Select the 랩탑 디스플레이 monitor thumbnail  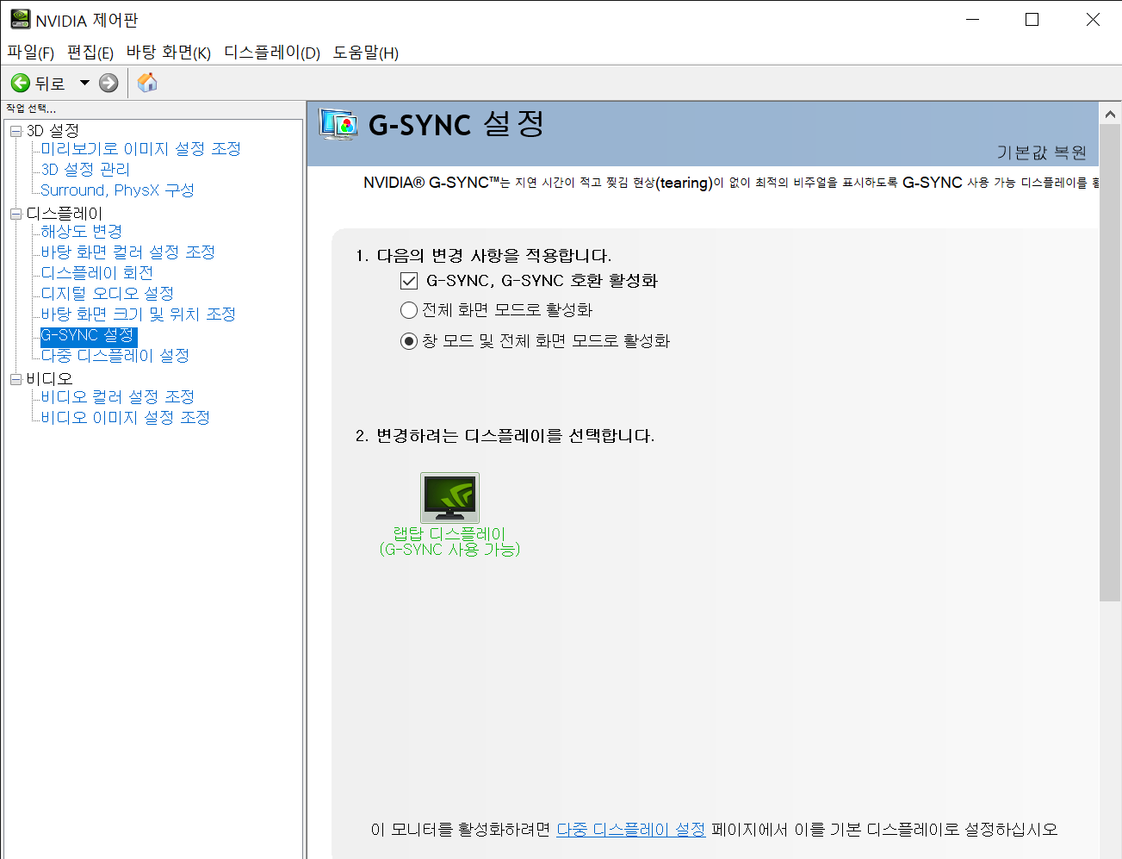[x=449, y=497]
